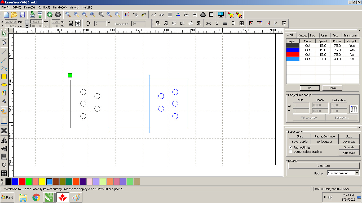This screenshot has height=203, width=362.
Task: Select the node edit tool
Action: click(4, 42)
